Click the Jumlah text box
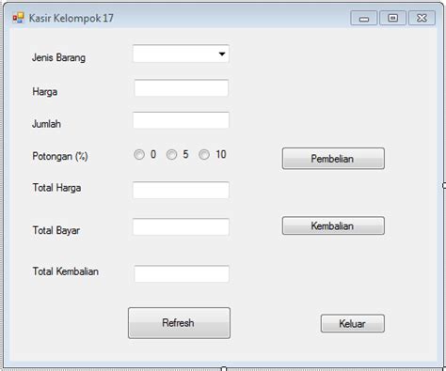 click(x=181, y=120)
